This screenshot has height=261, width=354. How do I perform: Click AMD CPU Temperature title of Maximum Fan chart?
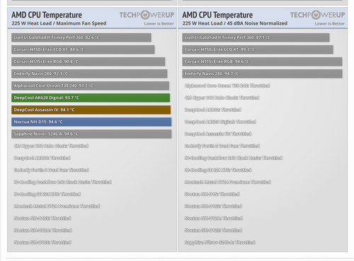[x=47, y=15]
